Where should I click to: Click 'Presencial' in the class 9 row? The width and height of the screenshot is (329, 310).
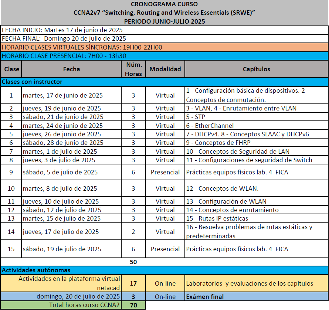pos(165,172)
